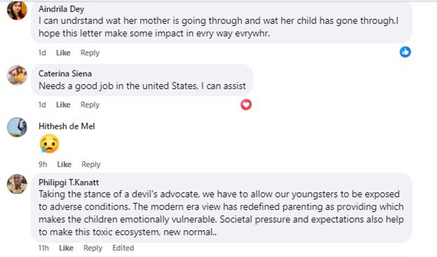
Task: Reply to Philipgi T.Kanatt's comment
Action: click(93, 248)
